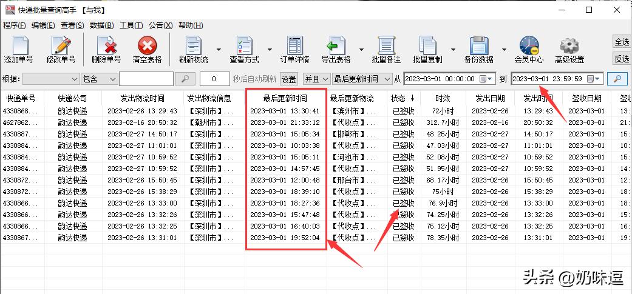Open 会员中心 member center
Image resolution: width=632 pixels, height=294 pixels.
[x=529, y=50]
